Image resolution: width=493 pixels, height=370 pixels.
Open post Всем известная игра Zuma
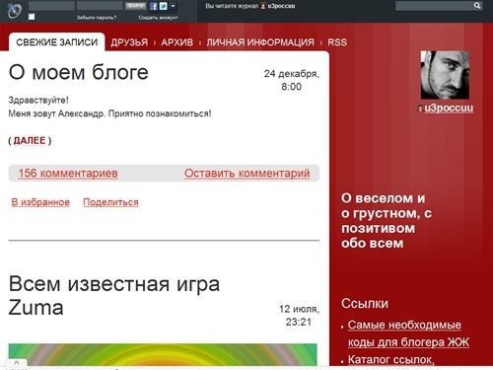114,295
